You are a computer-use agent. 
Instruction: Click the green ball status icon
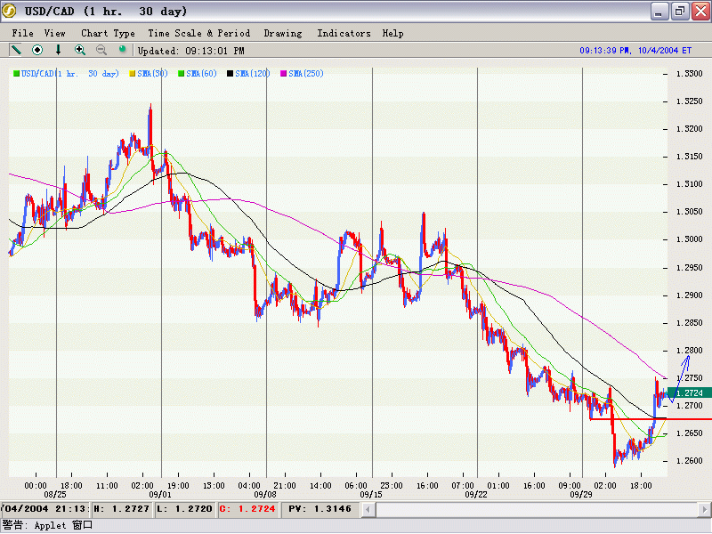[123, 50]
